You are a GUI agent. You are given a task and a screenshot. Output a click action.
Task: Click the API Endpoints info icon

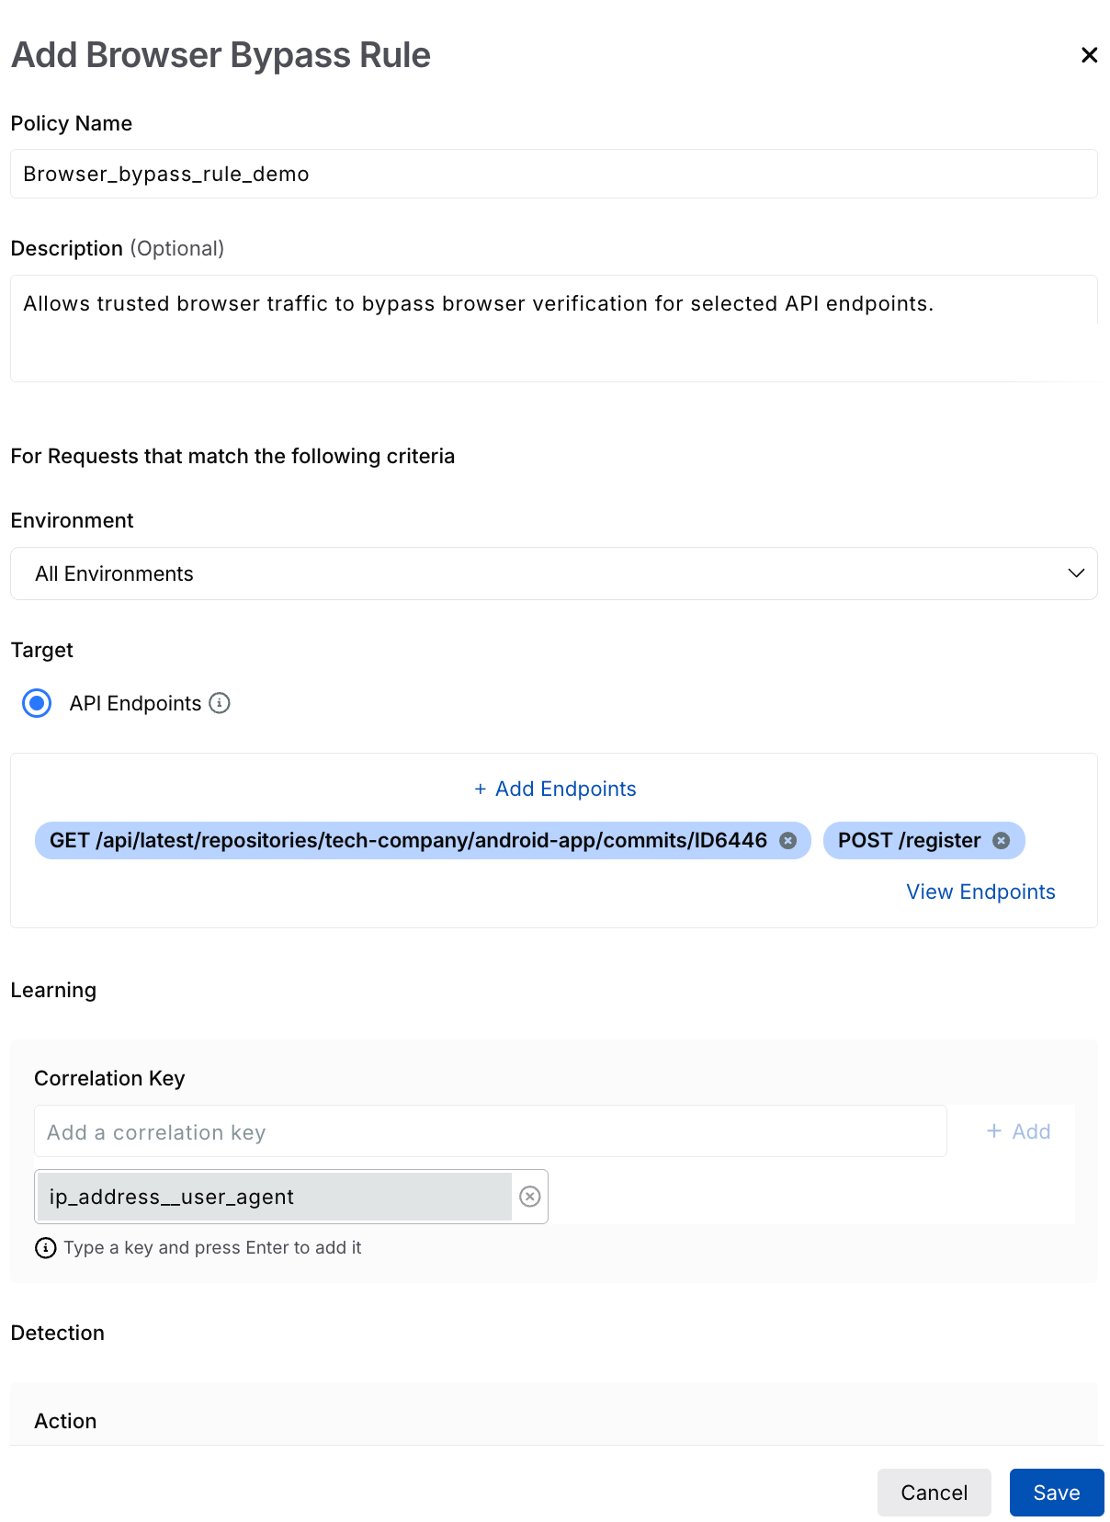220,703
